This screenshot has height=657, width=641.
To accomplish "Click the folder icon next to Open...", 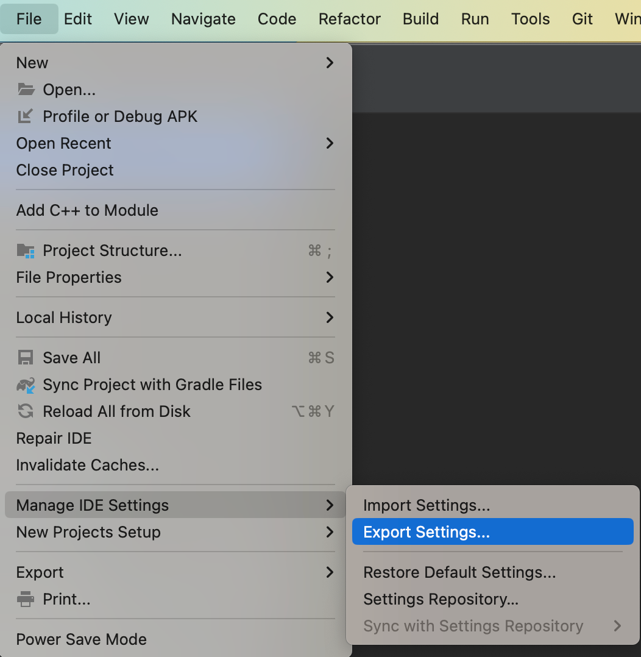I will tap(26, 90).
